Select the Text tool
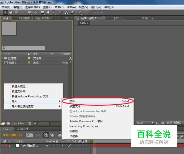 point(54,12)
